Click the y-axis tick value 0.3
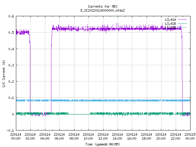The height and width of the screenshot is (147, 196). (x=11, y=65)
